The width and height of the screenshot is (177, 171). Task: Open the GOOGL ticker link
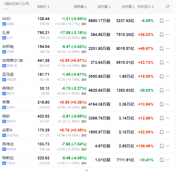(13, 135)
